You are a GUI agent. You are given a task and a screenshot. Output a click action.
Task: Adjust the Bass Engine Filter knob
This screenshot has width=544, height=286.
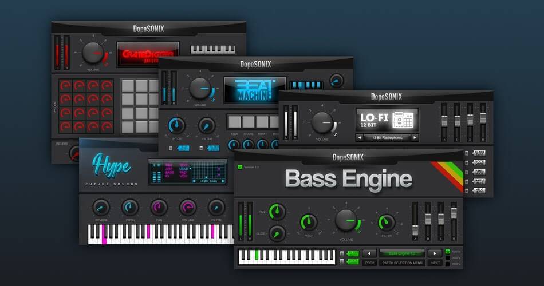[386, 222]
